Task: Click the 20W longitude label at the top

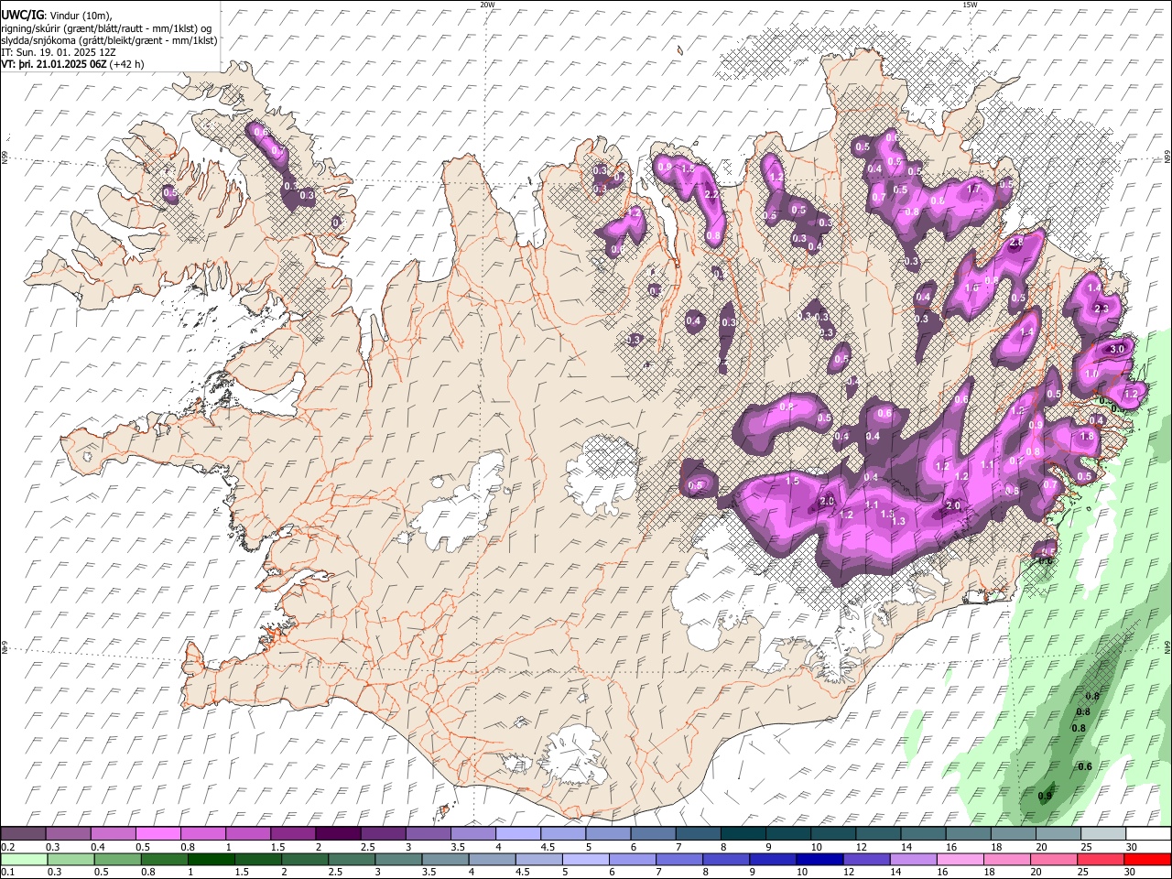Action: [x=487, y=5]
